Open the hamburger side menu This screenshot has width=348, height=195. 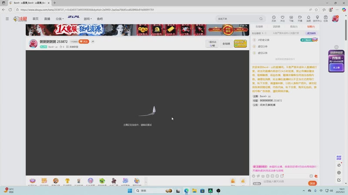(x=7, y=19)
